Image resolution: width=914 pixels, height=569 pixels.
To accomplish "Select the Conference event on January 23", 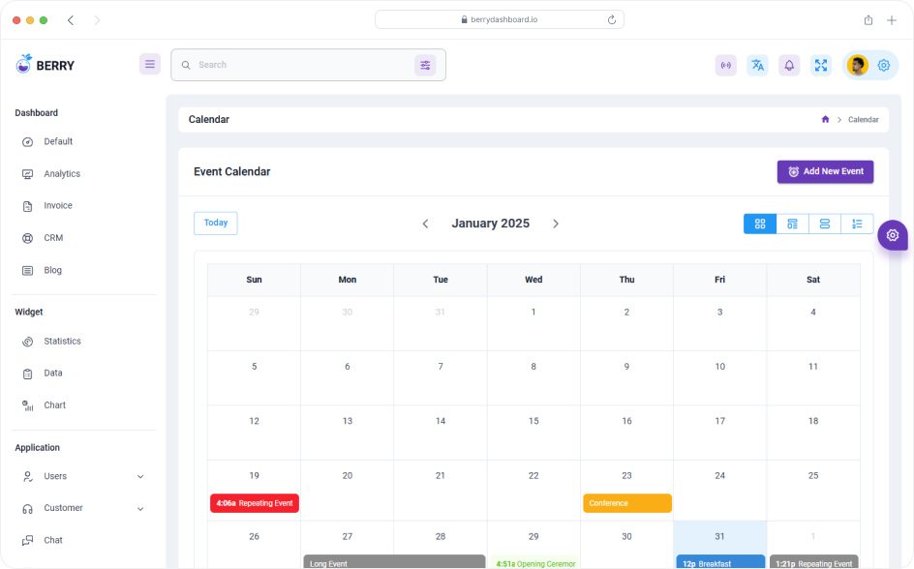I will (626, 503).
